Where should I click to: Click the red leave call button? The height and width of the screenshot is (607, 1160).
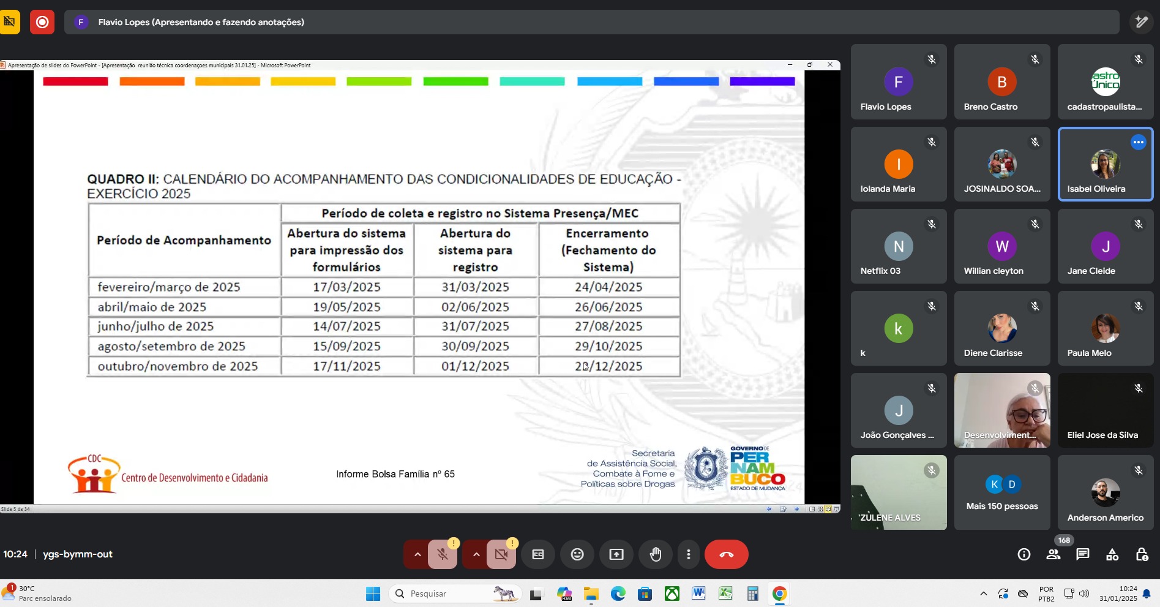point(726,554)
